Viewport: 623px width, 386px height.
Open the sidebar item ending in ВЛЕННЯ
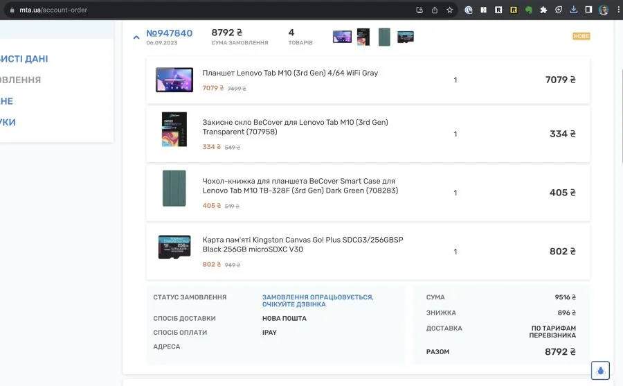pyautogui.click(x=20, y=80)
